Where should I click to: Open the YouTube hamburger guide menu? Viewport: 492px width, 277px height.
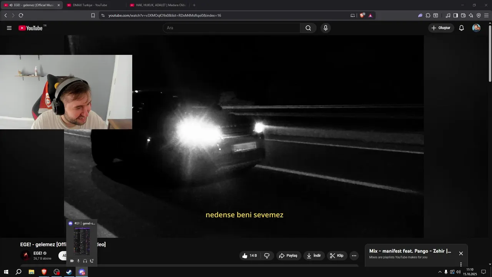tap(9, 28)
